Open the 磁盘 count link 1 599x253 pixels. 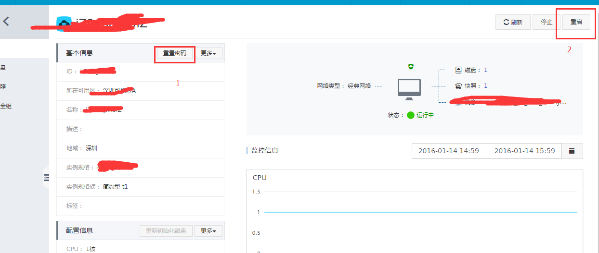click(x=485, y=70)
